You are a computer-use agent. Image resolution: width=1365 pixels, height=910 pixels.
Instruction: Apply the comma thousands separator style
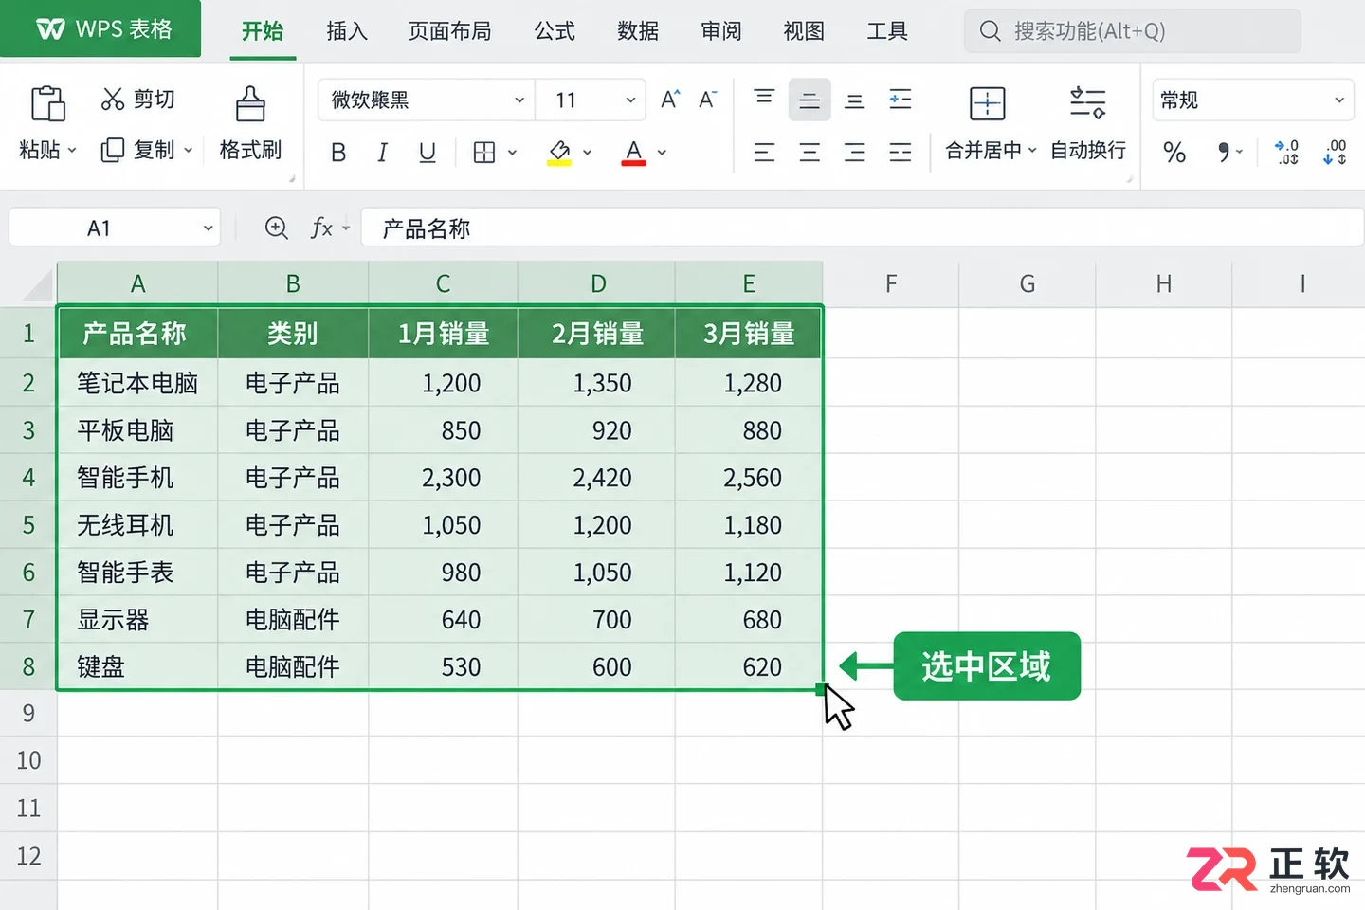point(1224,153)
